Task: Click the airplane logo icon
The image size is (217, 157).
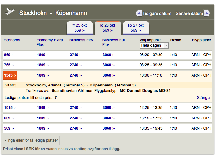Action: pos(10,12)
